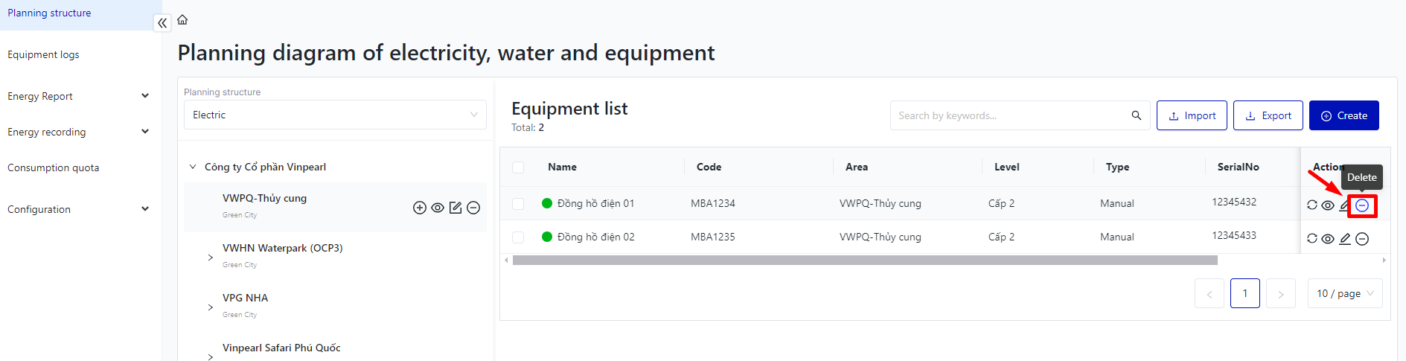Viewport: 1406px width, 361px height.
Task: Click the Create button
Action: point(1343,115)
